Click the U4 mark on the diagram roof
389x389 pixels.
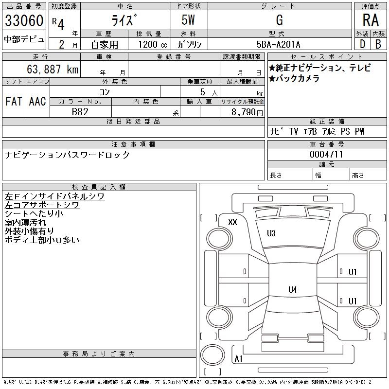[x=293, y=289]
